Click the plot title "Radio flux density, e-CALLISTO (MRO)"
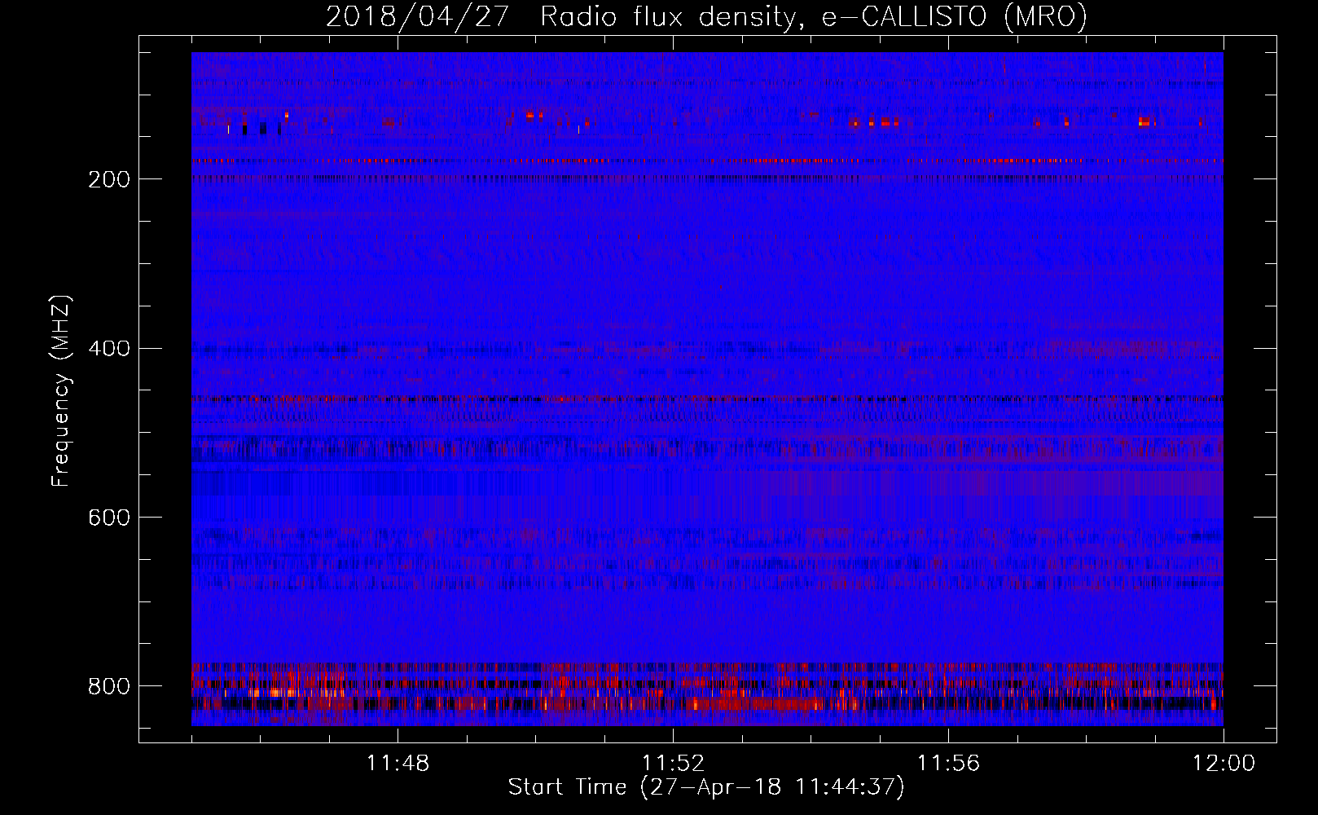Image resolution: width=1318 pixels, height=815 pixels. pyautogui.click(x=813, y=17)
